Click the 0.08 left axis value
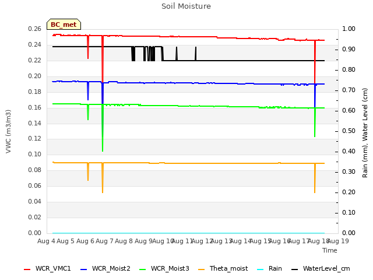This screenshot has height=280, width=373. [x=35, y=170]
